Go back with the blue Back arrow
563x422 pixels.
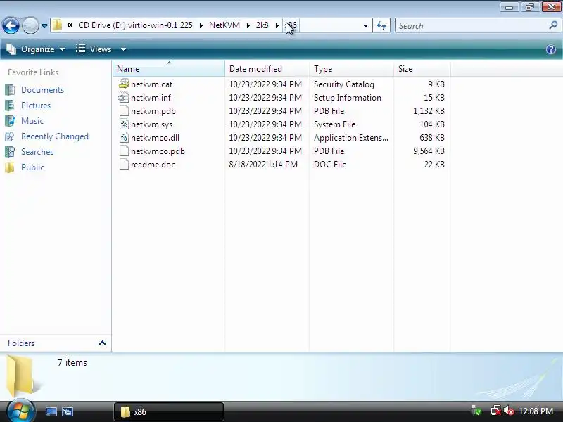(x=11, y=25)
